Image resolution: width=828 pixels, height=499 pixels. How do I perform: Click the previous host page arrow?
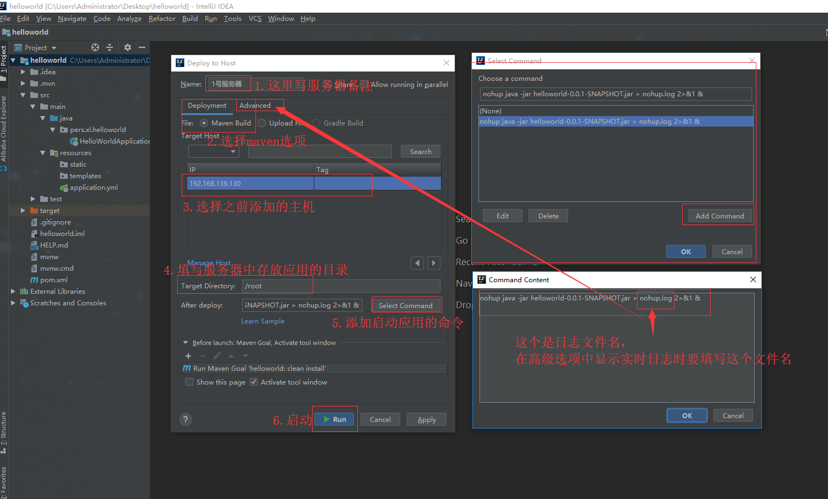[417, 263]
